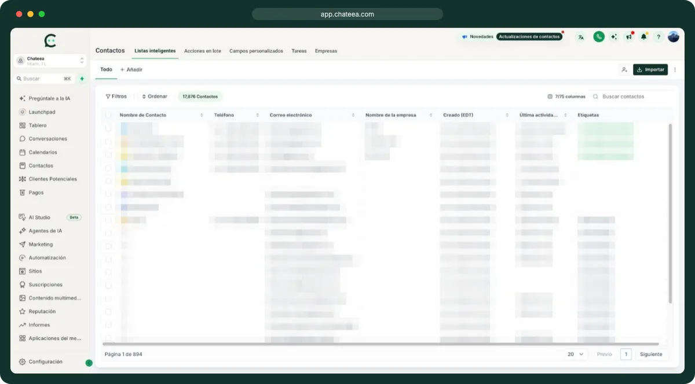The width and height of the screenshot is (695, 384).
Task: Switch to Campos personalizados tab
Action: [256, 51]
